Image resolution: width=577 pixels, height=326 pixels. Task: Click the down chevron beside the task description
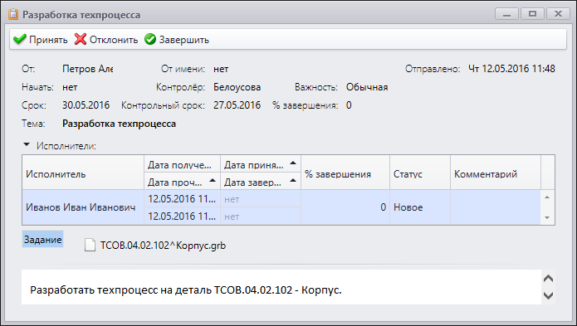pos(548,295)
